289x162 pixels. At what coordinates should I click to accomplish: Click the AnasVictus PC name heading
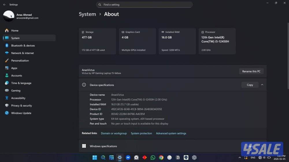(x=88, y=70)
